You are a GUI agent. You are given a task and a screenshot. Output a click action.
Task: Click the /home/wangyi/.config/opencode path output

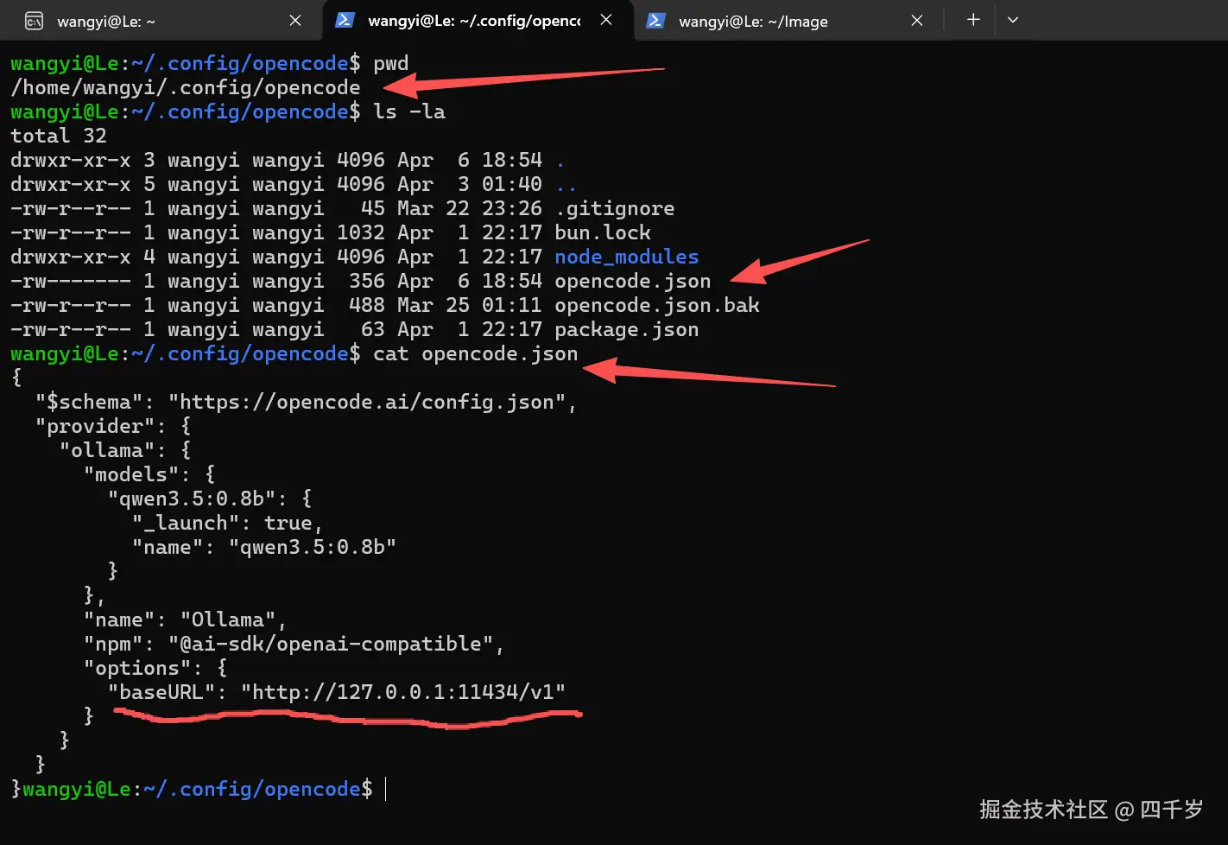(185, 86)
